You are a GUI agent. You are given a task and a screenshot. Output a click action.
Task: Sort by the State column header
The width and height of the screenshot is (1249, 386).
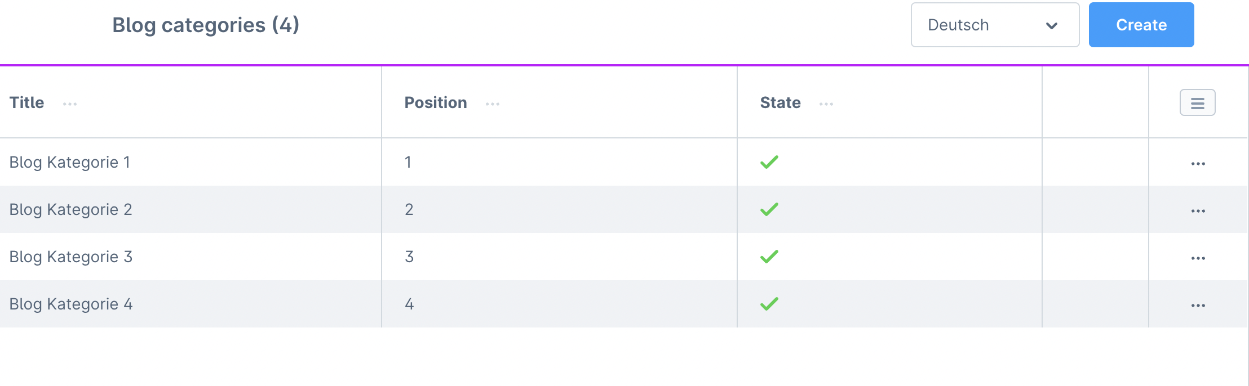pyautogui.click(x=780, y=103)
